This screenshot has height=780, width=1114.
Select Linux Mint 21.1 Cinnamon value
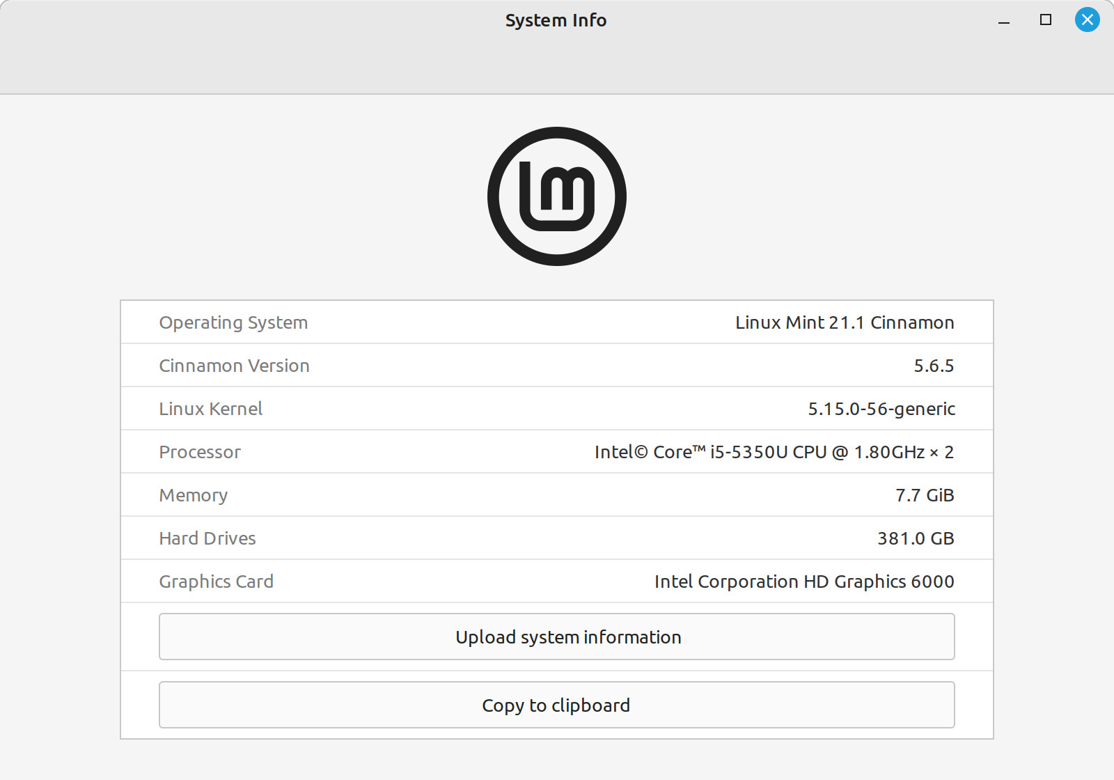(x=845, y=322)
